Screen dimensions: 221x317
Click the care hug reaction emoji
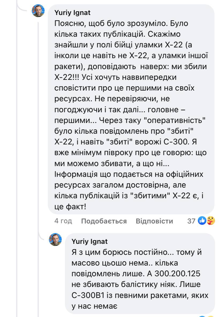click(x=211, y=221)
